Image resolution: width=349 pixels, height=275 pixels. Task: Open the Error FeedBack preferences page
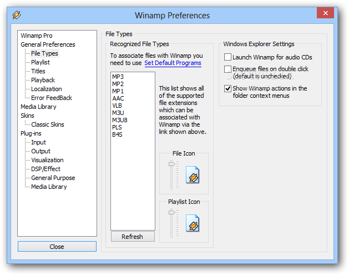52,98
